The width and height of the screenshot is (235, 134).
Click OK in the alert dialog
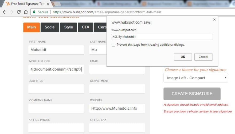click(183, 57)
